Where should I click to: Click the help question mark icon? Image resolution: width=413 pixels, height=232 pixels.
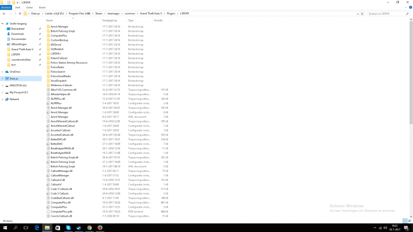[x=411, y=7]
